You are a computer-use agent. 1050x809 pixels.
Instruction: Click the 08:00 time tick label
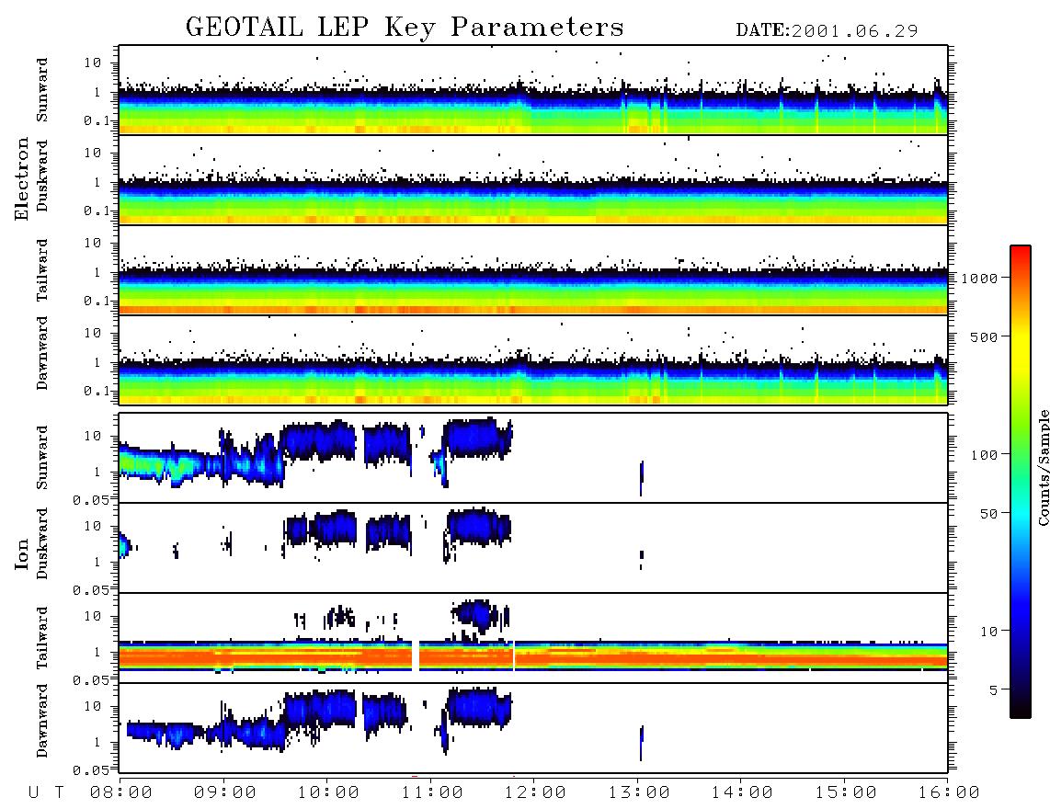pyautogui.click(x=120, y=793)
